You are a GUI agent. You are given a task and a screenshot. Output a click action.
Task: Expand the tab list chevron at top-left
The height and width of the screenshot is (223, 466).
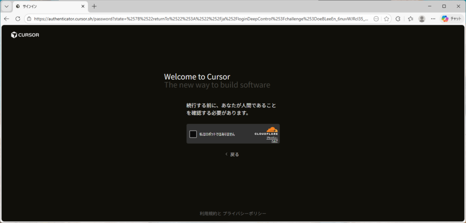pyautogui.click(x=6, y=6)
